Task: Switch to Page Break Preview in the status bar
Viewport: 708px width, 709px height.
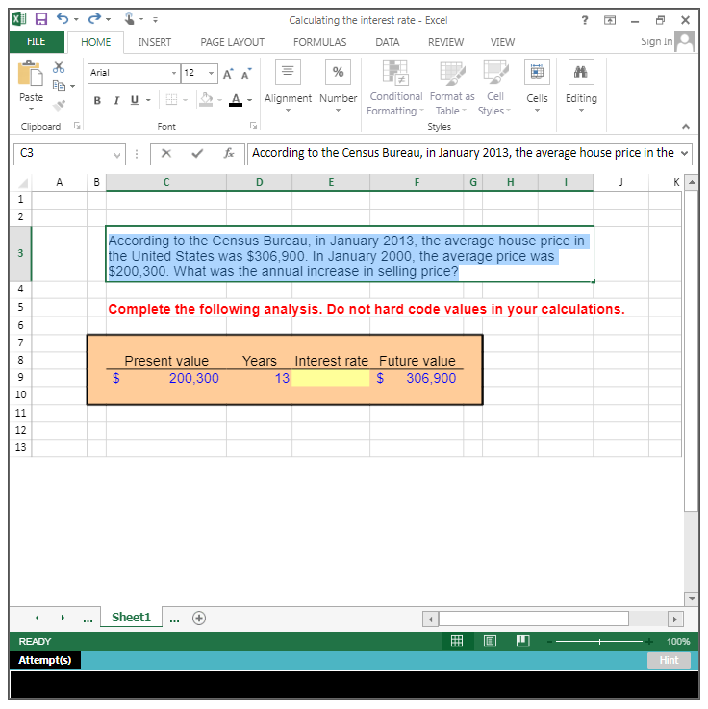Action: [x=522, y=641]
